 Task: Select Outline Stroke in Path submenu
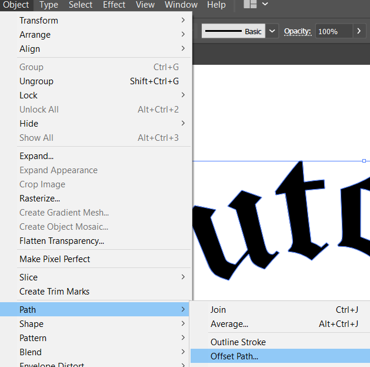[x=238, y=342]
